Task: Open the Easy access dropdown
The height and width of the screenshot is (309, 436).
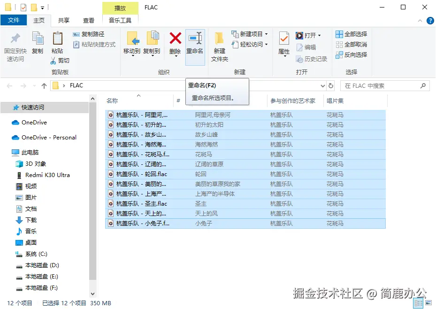Action: pos(249,45)
